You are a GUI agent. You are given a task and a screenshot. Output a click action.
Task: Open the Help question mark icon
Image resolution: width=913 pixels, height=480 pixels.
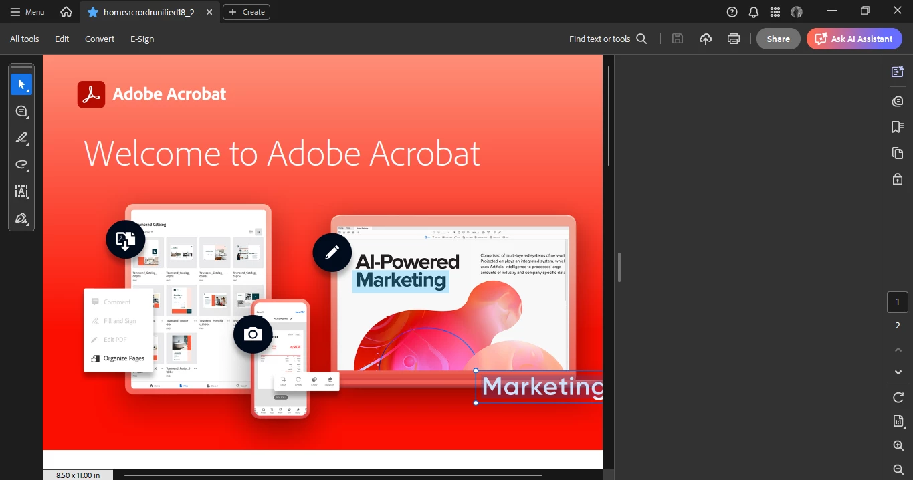732,12
